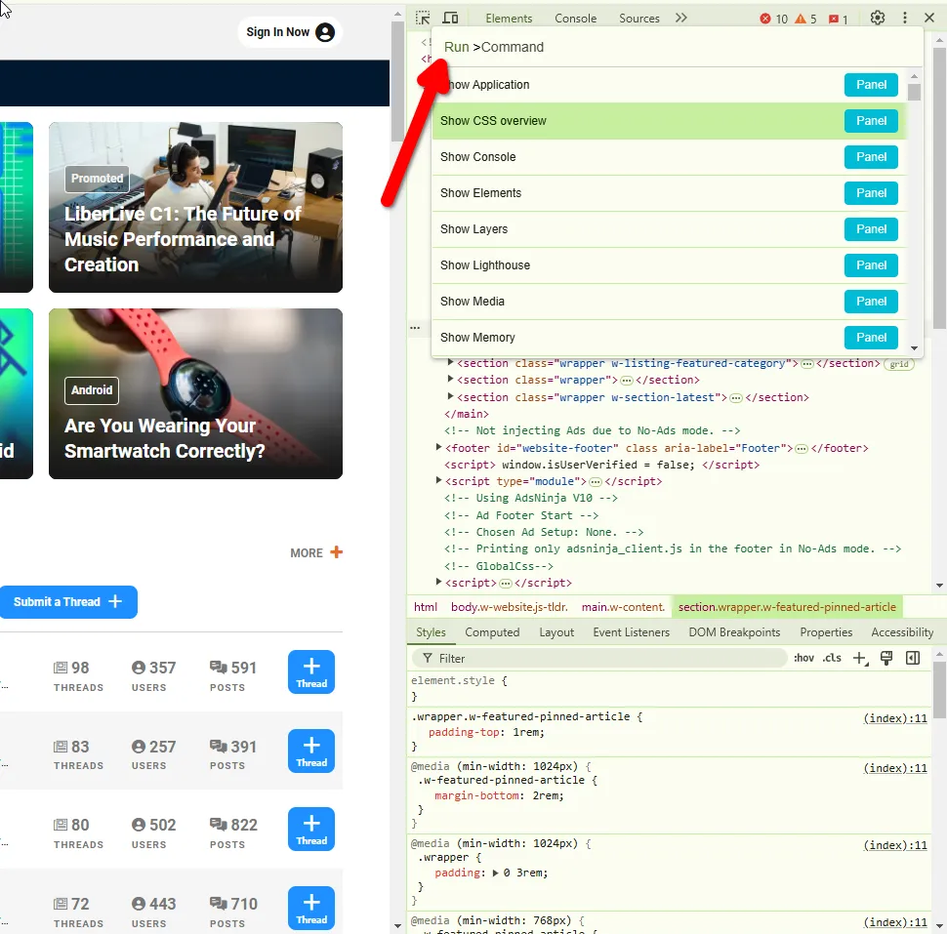This screenshot has height=934, width=947.
Task: Activate the inspect element picker icon
Action: 423,19
